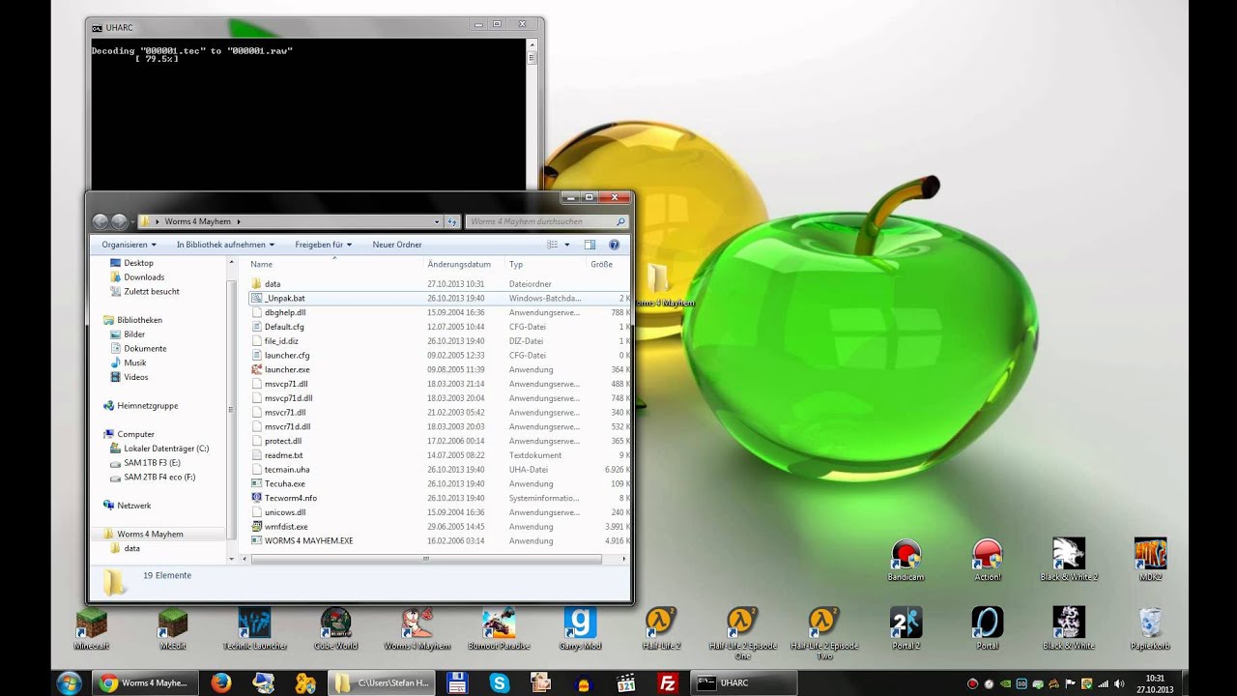Select the Tecuha.exe file
Viewport: 1237px width, 696px height.
point(439,483)
